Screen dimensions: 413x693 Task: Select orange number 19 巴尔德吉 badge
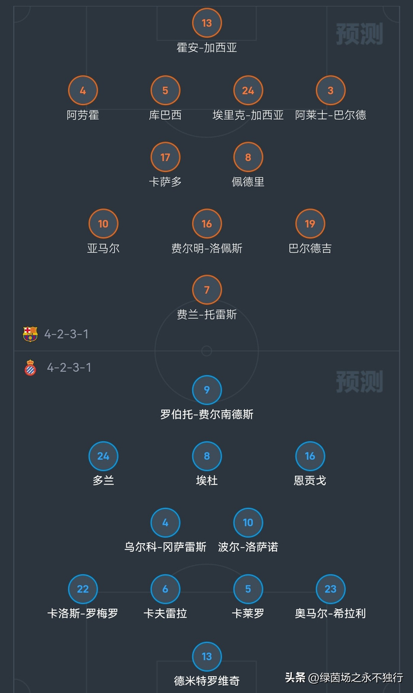[310, 224]
